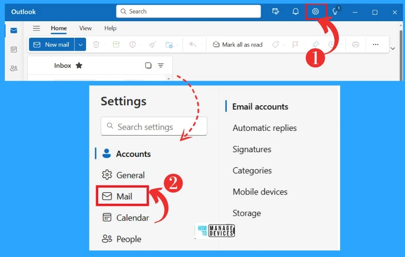
Task: Open the Inbox filter icon
Action: tap(161, 65)
